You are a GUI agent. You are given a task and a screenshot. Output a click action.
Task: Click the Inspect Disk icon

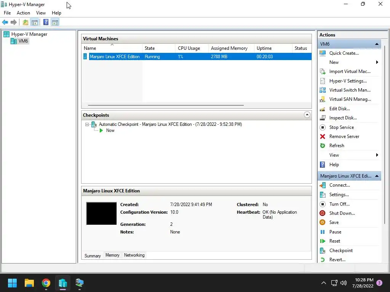[323, 118]
